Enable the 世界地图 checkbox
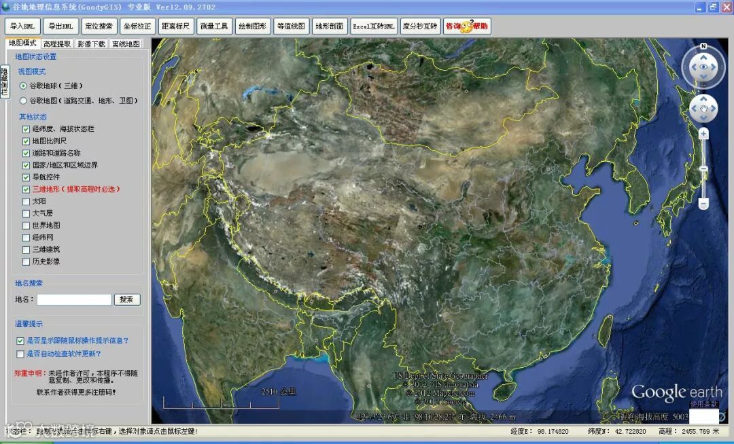The height and width of the screenshot is (444, 734). click(x=27, y=226)
